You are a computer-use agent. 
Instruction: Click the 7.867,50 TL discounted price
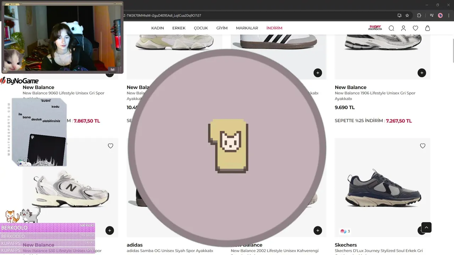[87, 121]
